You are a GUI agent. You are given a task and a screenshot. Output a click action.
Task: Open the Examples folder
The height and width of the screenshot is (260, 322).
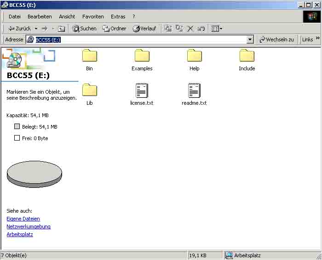(x=142, y=56)
